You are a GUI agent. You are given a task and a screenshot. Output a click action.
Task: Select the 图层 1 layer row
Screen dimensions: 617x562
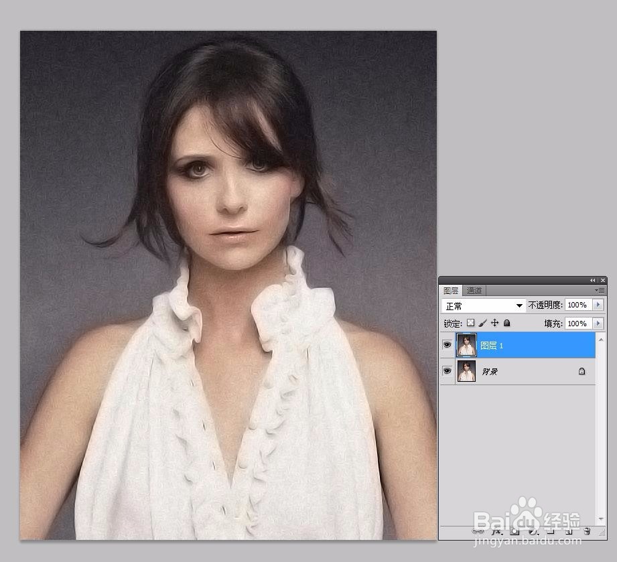click(x=517, y=345)
